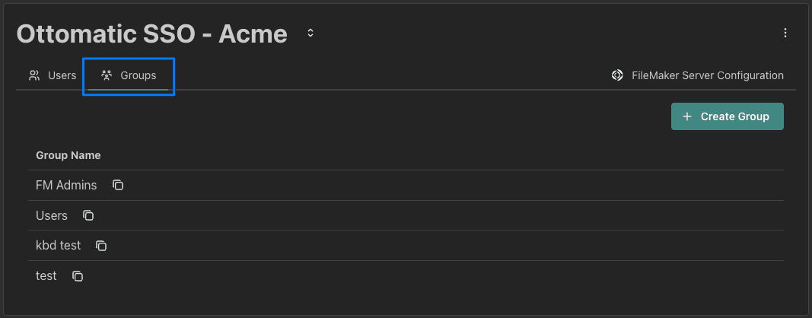This screenshot has height=318, width=812.
Task: Copy the FM Admins group name
Action: [x=118, y=185]
